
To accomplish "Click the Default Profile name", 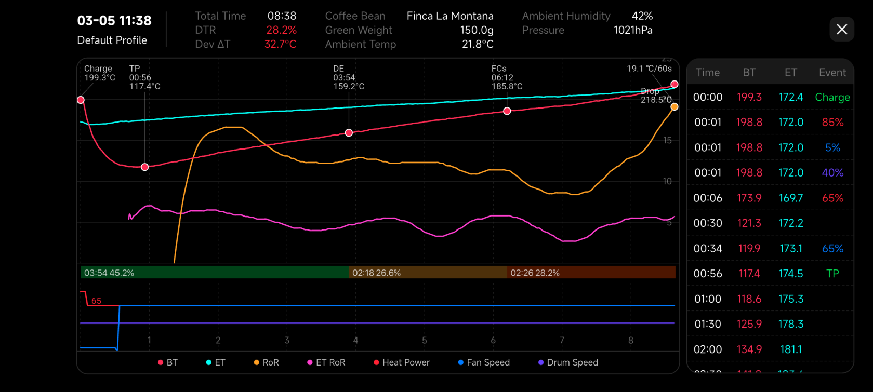I will point(112,40).
